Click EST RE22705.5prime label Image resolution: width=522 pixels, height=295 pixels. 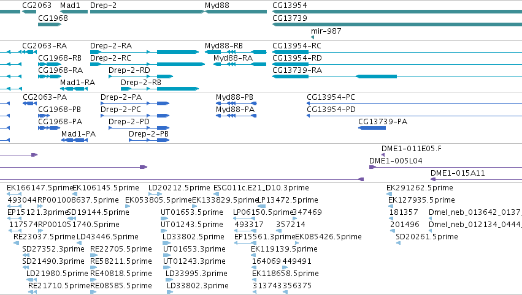point(121,249)
